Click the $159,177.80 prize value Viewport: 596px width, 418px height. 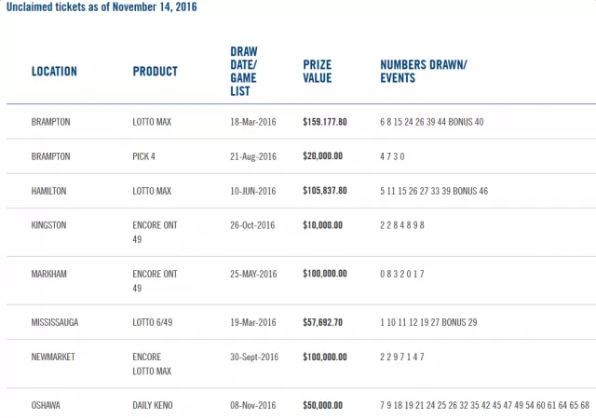point(325,122)
